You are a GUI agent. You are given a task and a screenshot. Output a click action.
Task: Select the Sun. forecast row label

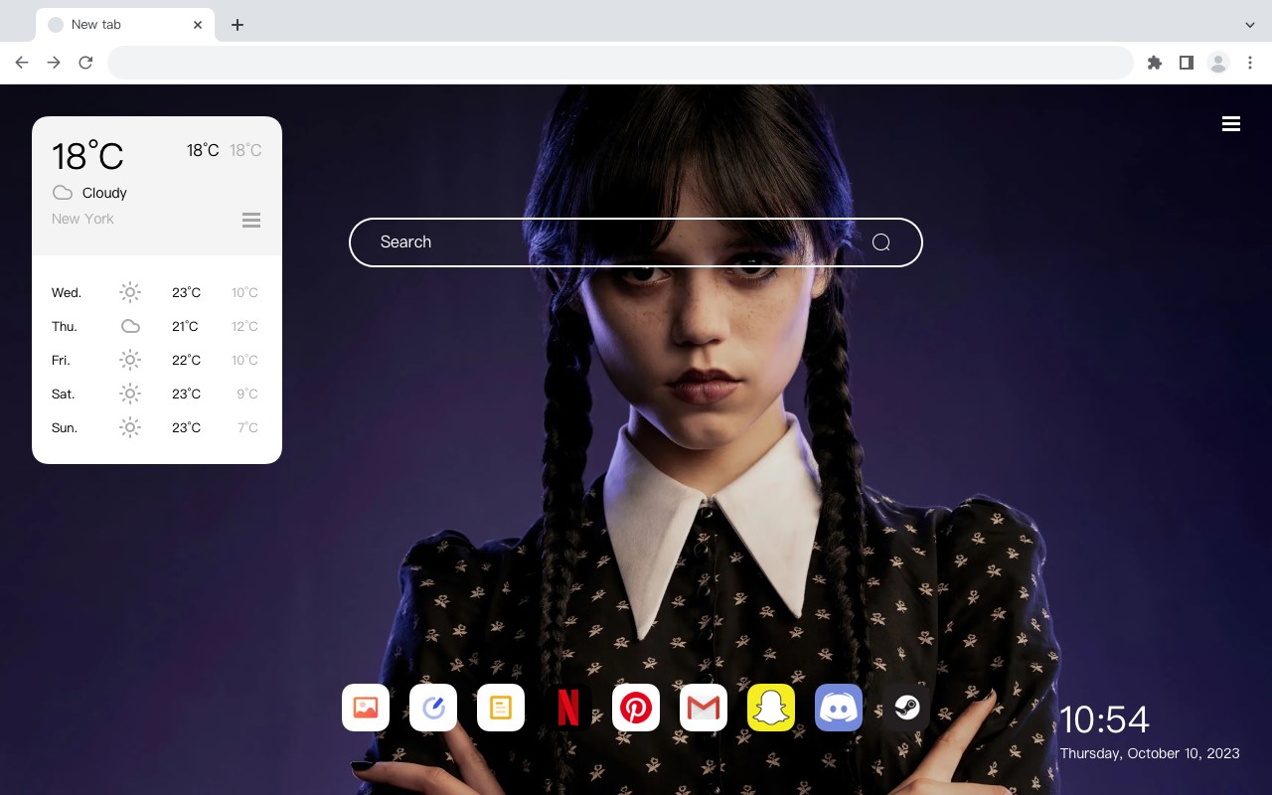coord(65,427)
